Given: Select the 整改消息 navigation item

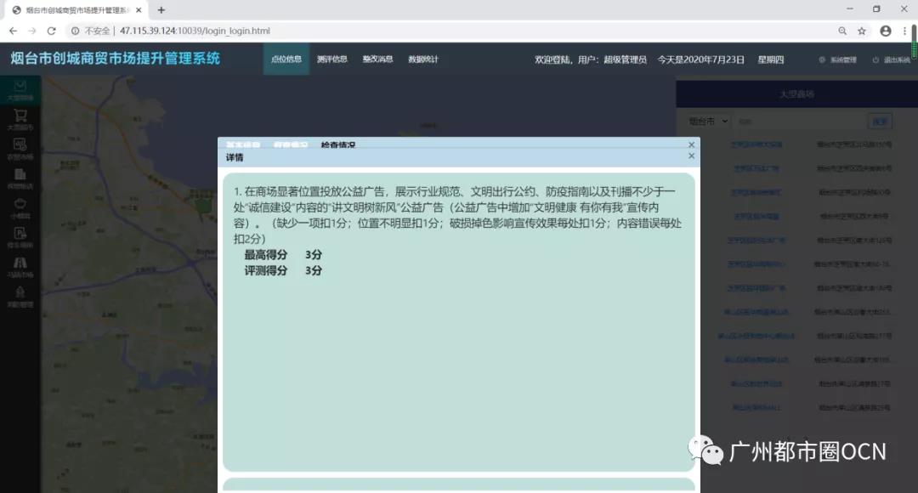Looking at the screenshot, I should [x=377, y=59].
